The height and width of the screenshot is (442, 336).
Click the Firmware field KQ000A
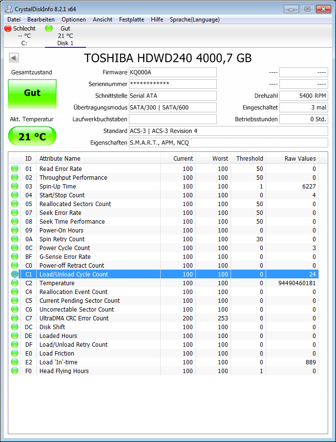coord(173,72)
